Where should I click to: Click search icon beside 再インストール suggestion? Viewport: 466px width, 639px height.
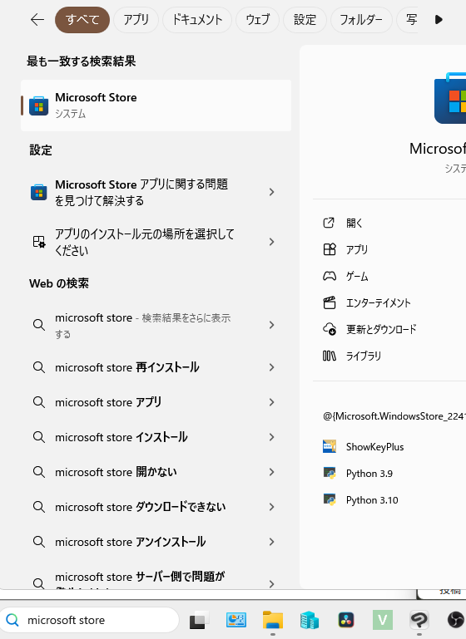tap(39, 367)
